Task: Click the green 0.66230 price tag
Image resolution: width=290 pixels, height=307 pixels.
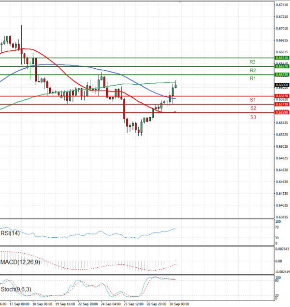Action: (x=282, y=75)
